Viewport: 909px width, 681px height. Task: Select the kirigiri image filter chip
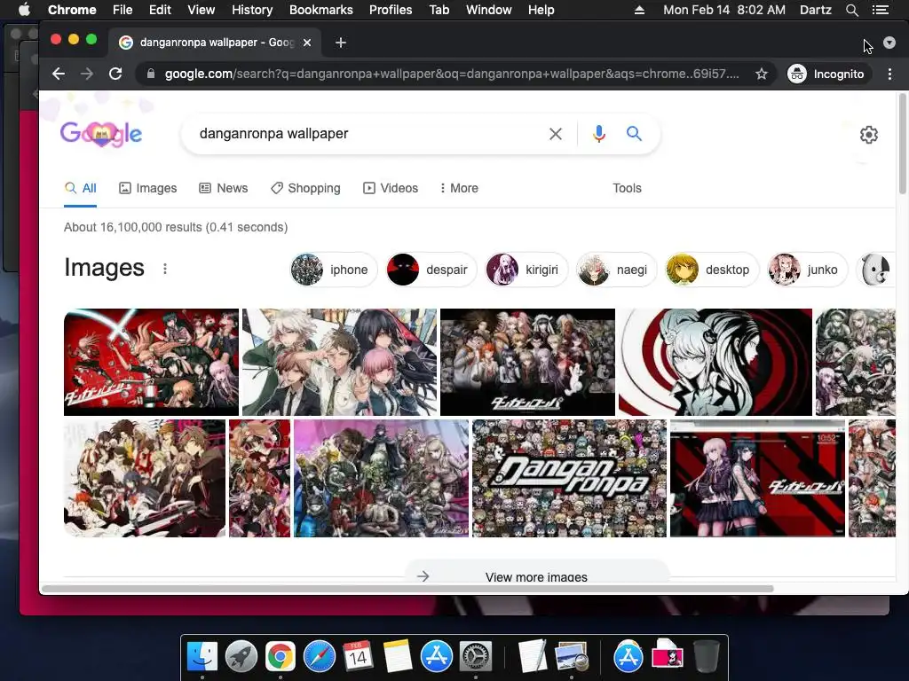tap(526, 270)
